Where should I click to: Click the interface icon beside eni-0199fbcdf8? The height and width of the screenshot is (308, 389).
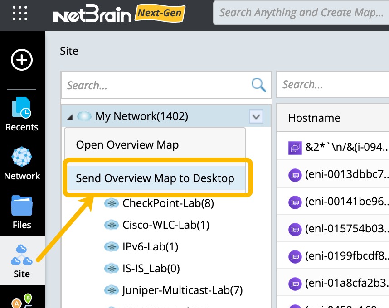[295, 257]
